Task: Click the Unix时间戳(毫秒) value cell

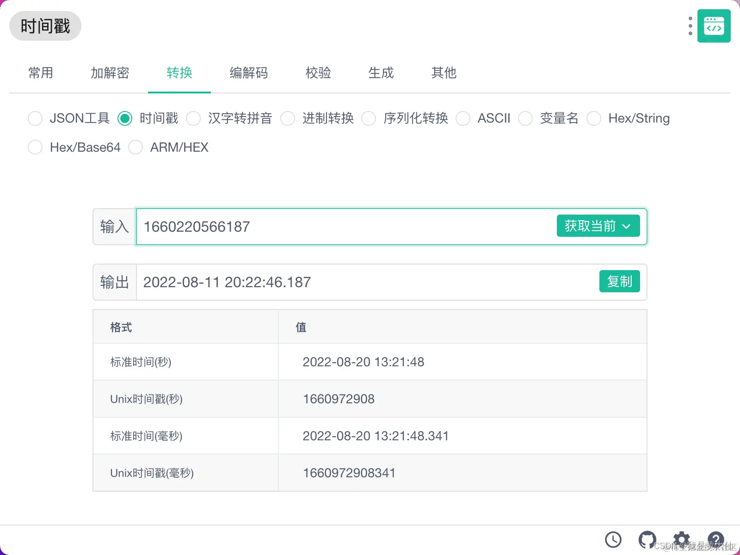Action: (x=349, y=473)
